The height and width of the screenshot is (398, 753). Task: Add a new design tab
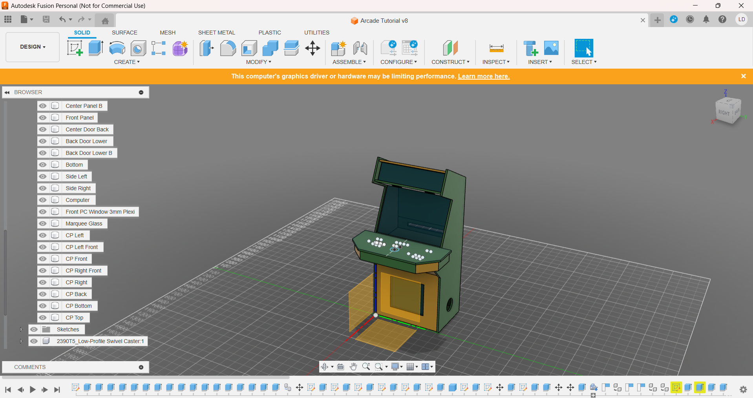click(657, 20)
